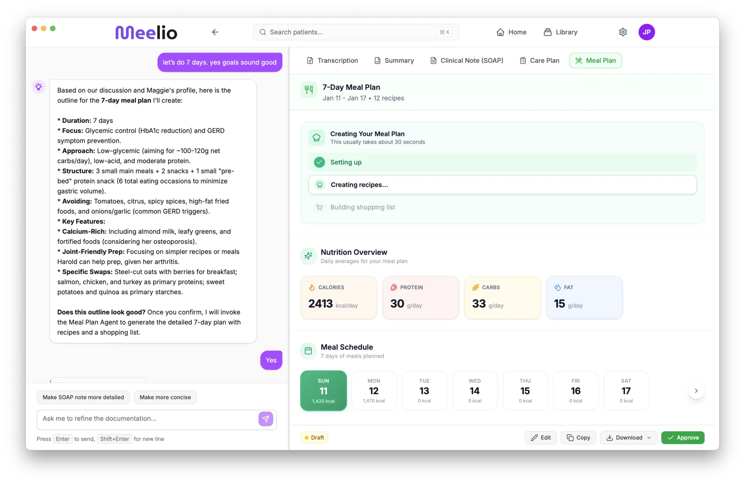
Task: Toggle the Draft status badge
Action: pos(314,438)
